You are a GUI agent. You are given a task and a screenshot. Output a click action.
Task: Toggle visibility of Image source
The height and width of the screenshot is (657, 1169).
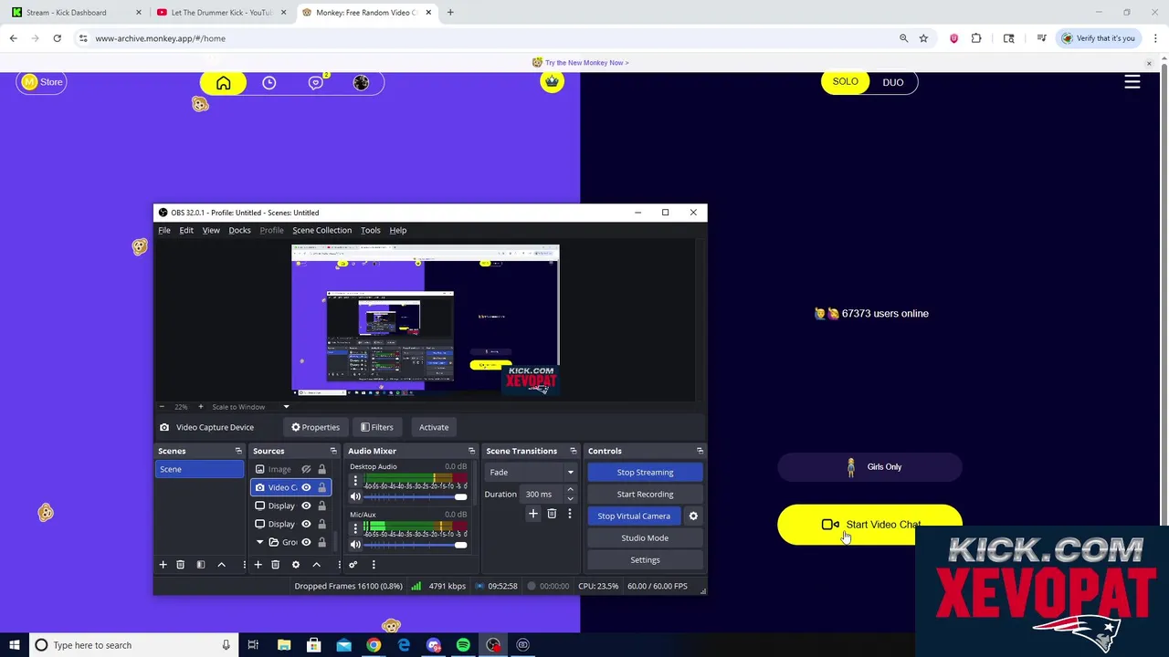(x=306, y=469)
